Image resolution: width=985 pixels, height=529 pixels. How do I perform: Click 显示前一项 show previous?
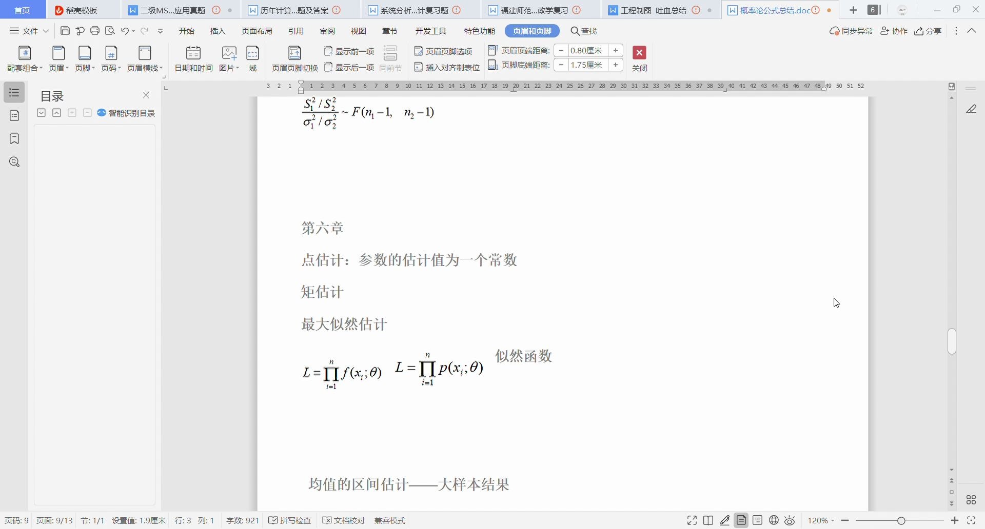coord(349,51)
